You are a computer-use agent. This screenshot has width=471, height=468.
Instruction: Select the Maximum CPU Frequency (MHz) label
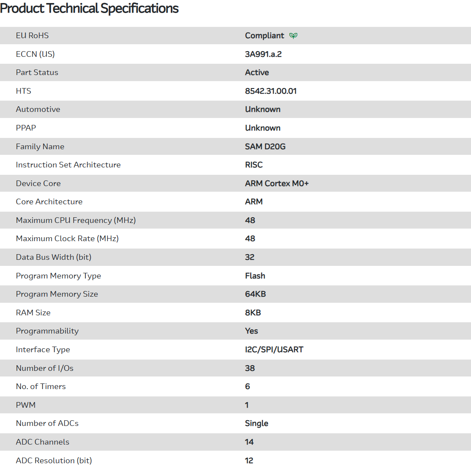click(76, 220)
